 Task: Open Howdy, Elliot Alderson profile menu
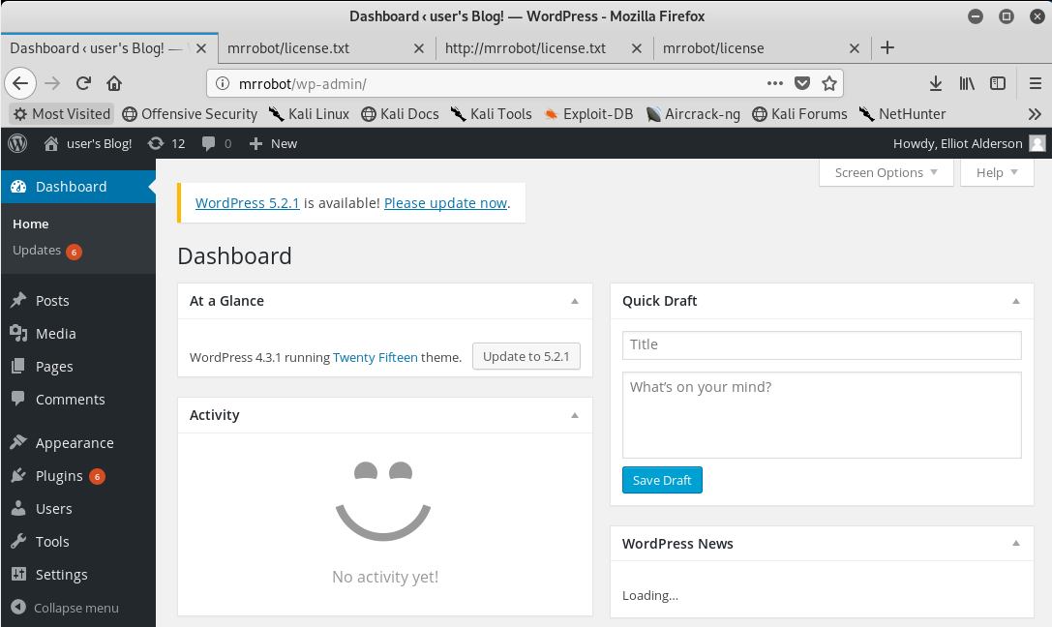click(969, 143)
